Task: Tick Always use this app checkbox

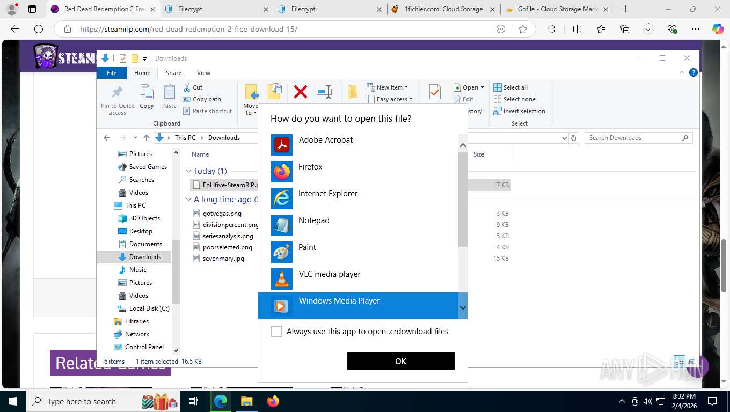Action: click(276, 332)
